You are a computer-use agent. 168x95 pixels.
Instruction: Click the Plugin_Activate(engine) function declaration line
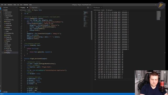pyautogui.click(x=36, y=59)
